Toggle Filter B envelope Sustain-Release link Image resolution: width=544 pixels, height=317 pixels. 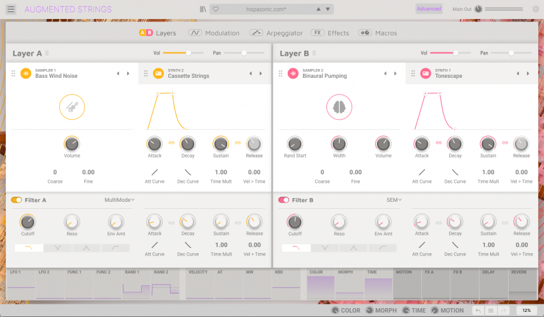505,223
